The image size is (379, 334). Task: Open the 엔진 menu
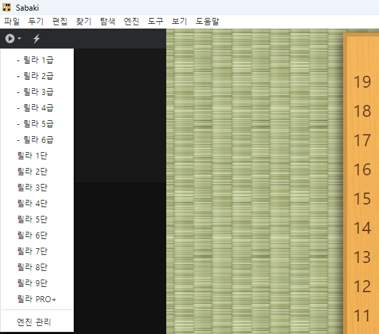tap(131, 21)
